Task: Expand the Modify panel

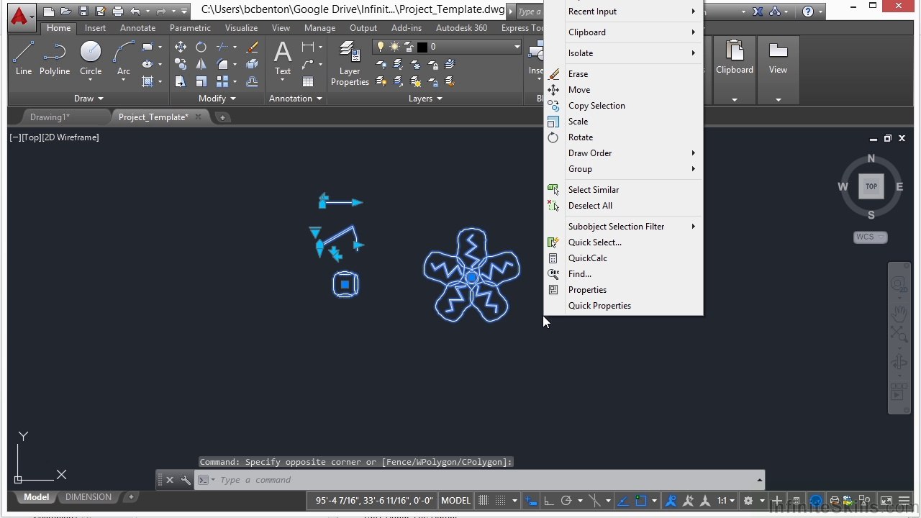Action: click(217, 99)
